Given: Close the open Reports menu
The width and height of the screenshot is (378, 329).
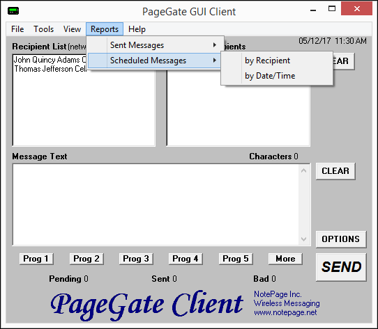Looking at the screenshot, I should click(x=105, y=29).
